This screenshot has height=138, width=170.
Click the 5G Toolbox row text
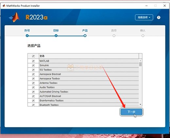click(46, 70)
